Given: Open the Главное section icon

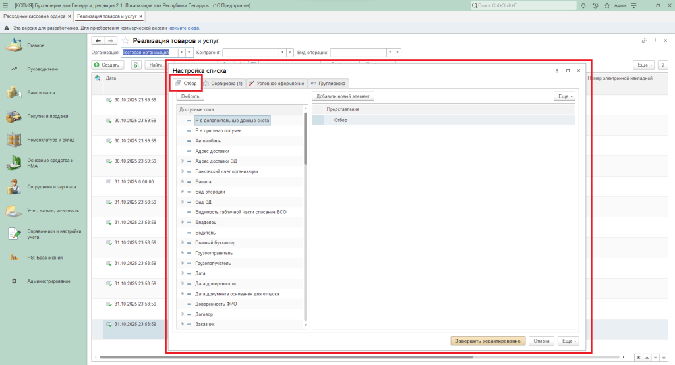Looking at the screenshot, I should [14, 45].
